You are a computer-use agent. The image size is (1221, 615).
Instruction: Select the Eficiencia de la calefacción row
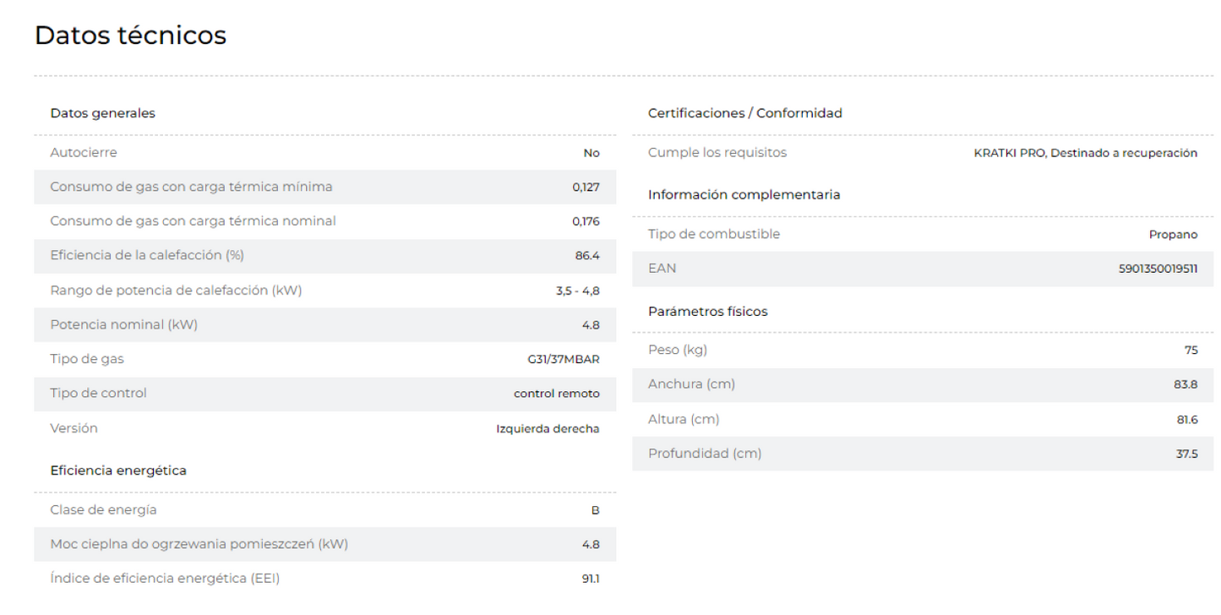tap(325, 256)
